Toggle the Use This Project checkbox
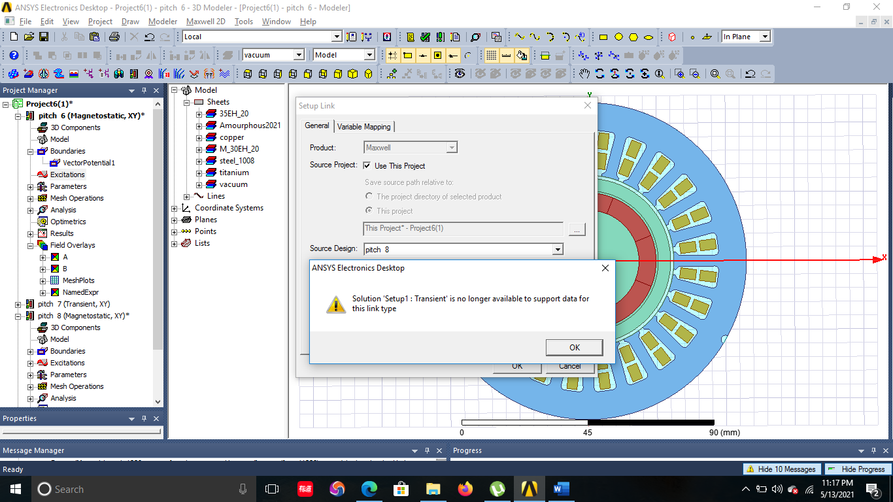The image size is (893, 502). [x=367, y=166]
